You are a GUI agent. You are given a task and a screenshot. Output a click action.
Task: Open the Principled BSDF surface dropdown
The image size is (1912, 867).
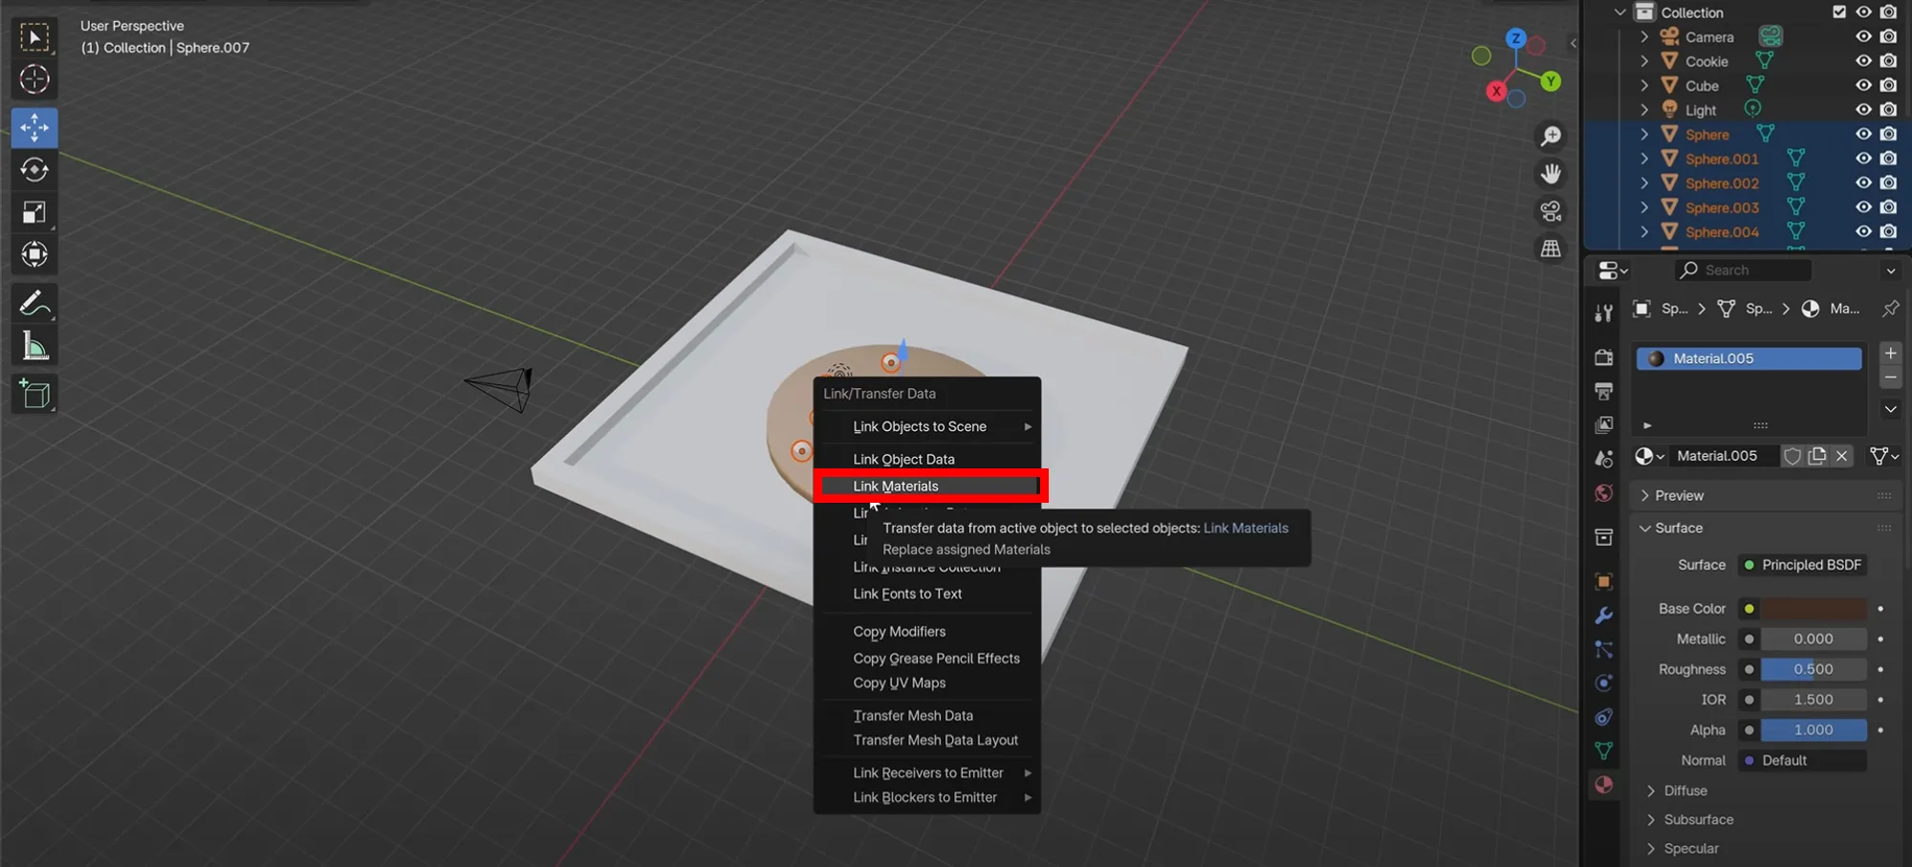1803,565
